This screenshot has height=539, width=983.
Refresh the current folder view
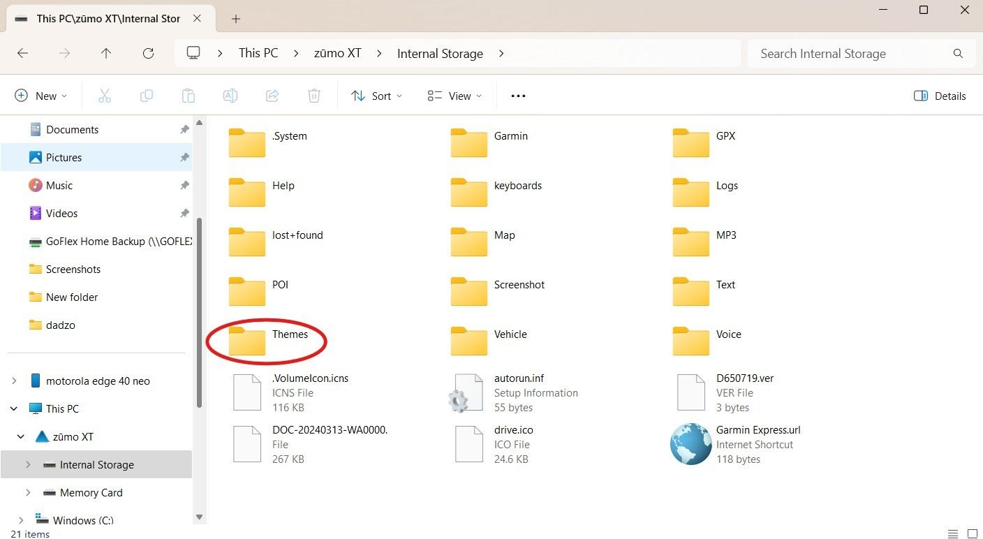coord(148,53)
